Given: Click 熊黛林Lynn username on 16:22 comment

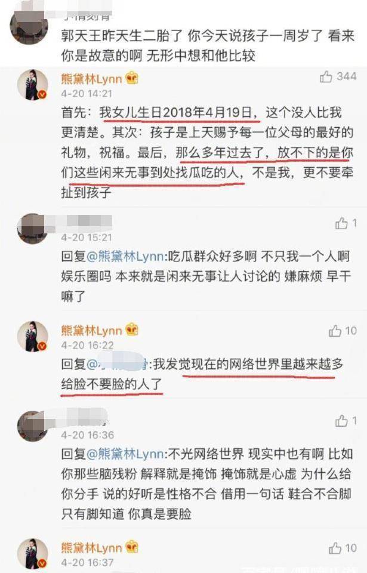Looking at the screenshot, I should pos(91,330).
